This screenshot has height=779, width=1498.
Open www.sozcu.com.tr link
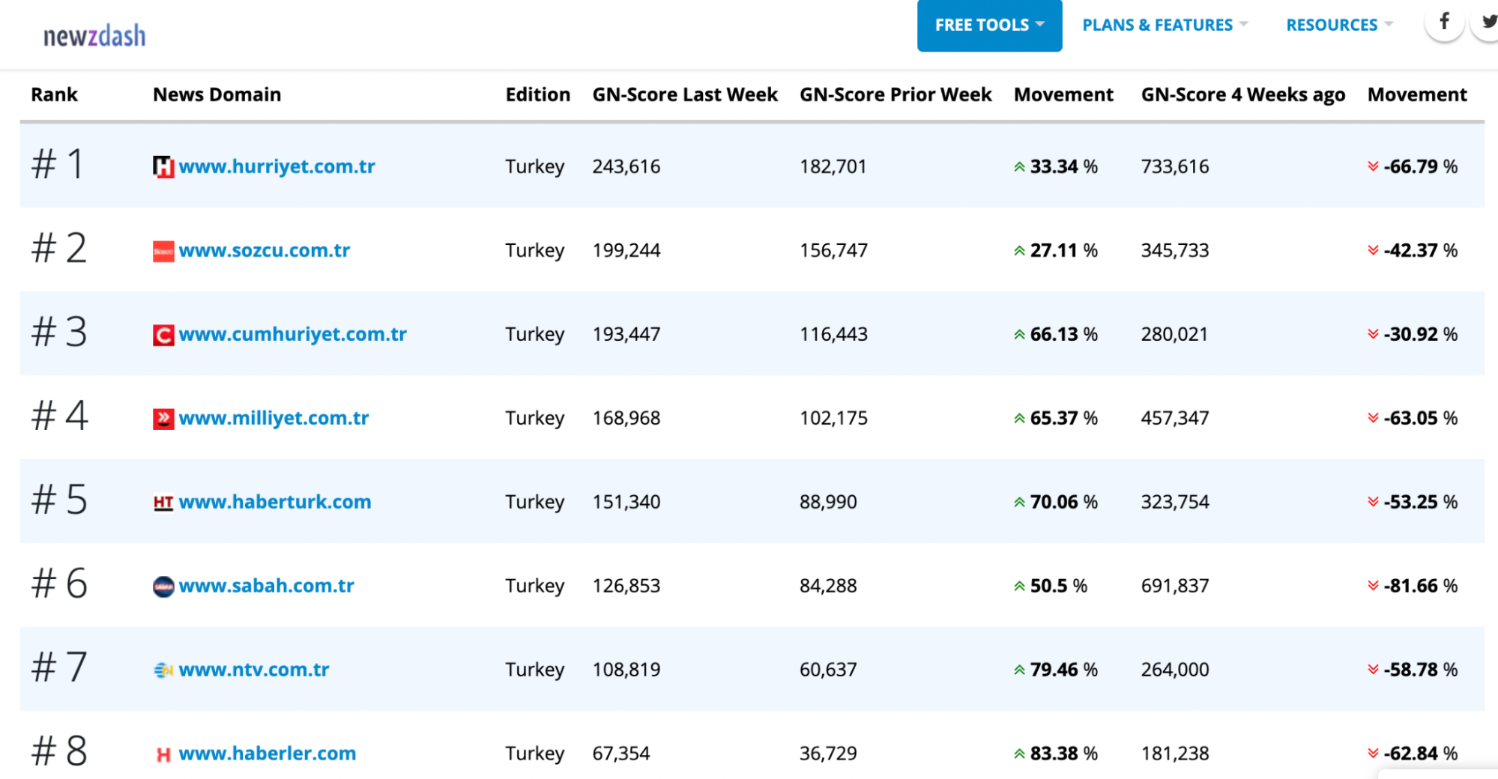pyautogui.click(x=264, y=250)
